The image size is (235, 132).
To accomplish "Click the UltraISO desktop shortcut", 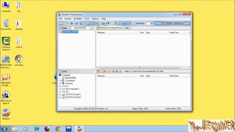I will 6,114.
